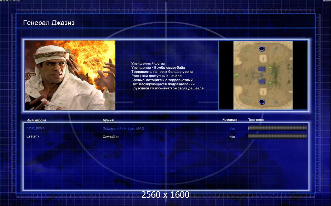The height and width of the screenshot is (206, 331).
Task: Click "Террористы наносят больше урона" line
Action: pyautogui.click(x=162, y=72)
